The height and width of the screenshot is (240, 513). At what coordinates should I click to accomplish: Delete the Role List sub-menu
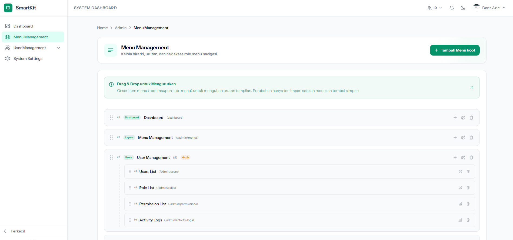click(x=468, y=188)
